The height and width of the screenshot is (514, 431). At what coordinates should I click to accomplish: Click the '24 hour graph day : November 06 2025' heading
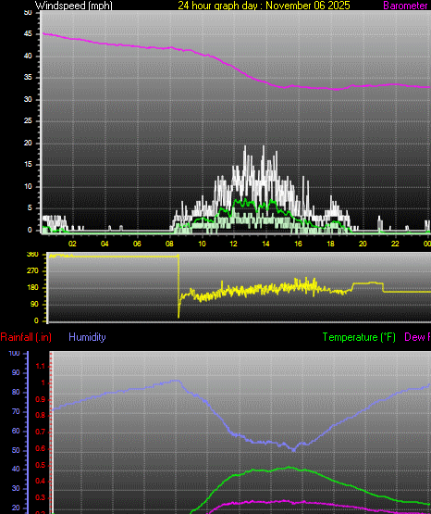(x=264, y=6)
